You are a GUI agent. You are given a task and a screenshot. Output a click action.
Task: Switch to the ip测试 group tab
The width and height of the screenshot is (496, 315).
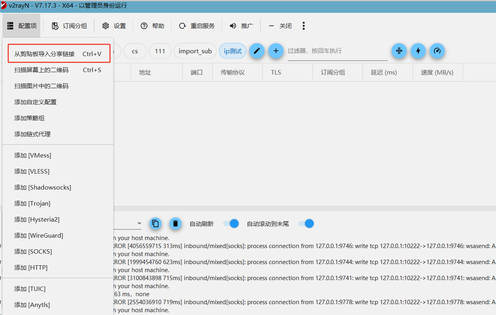click(x=233, y=51)
